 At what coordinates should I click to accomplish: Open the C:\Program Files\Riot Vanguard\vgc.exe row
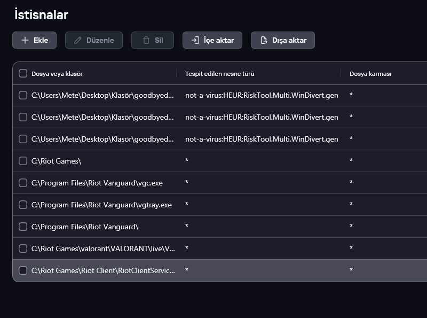97,183
